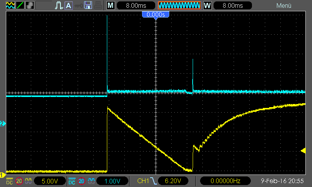Click the CH1 trigger source label
Viewport: 312px width, 187px height.
point(143,181)
